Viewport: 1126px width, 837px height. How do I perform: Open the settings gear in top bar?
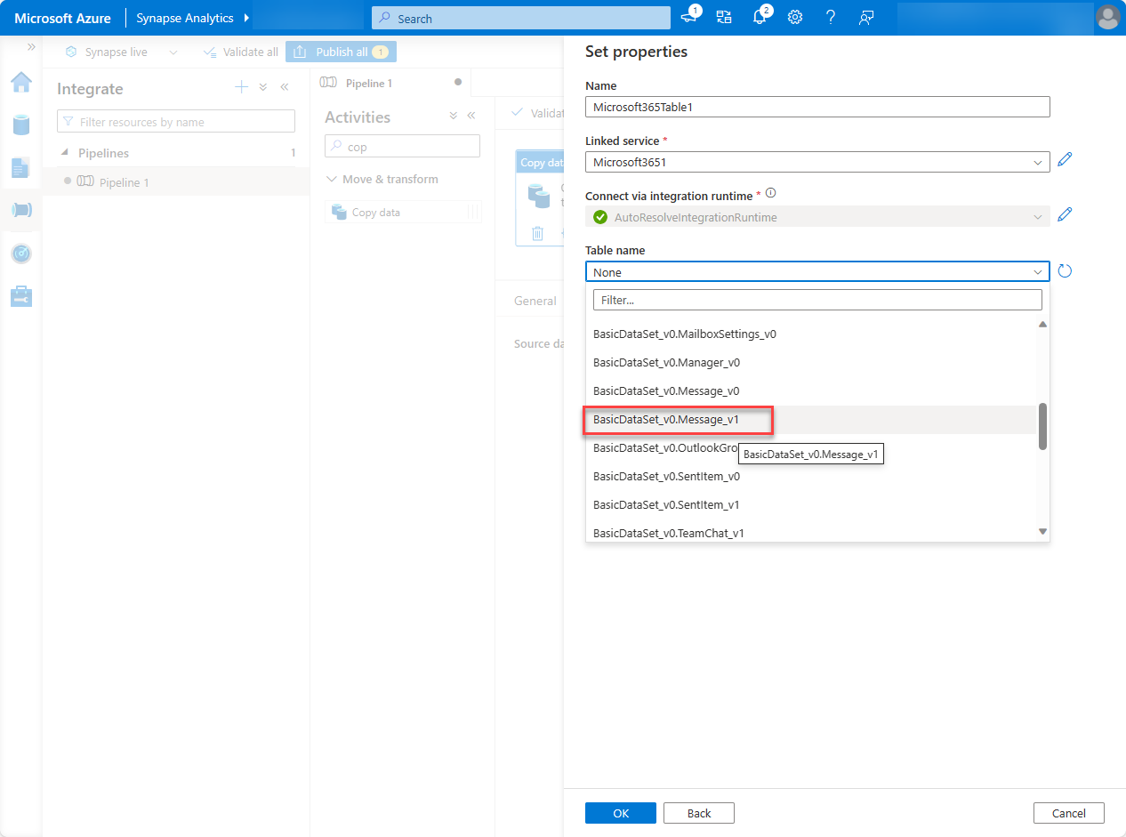[795, 18]
